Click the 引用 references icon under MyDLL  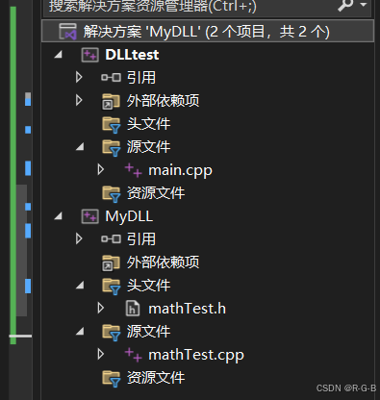111,239
